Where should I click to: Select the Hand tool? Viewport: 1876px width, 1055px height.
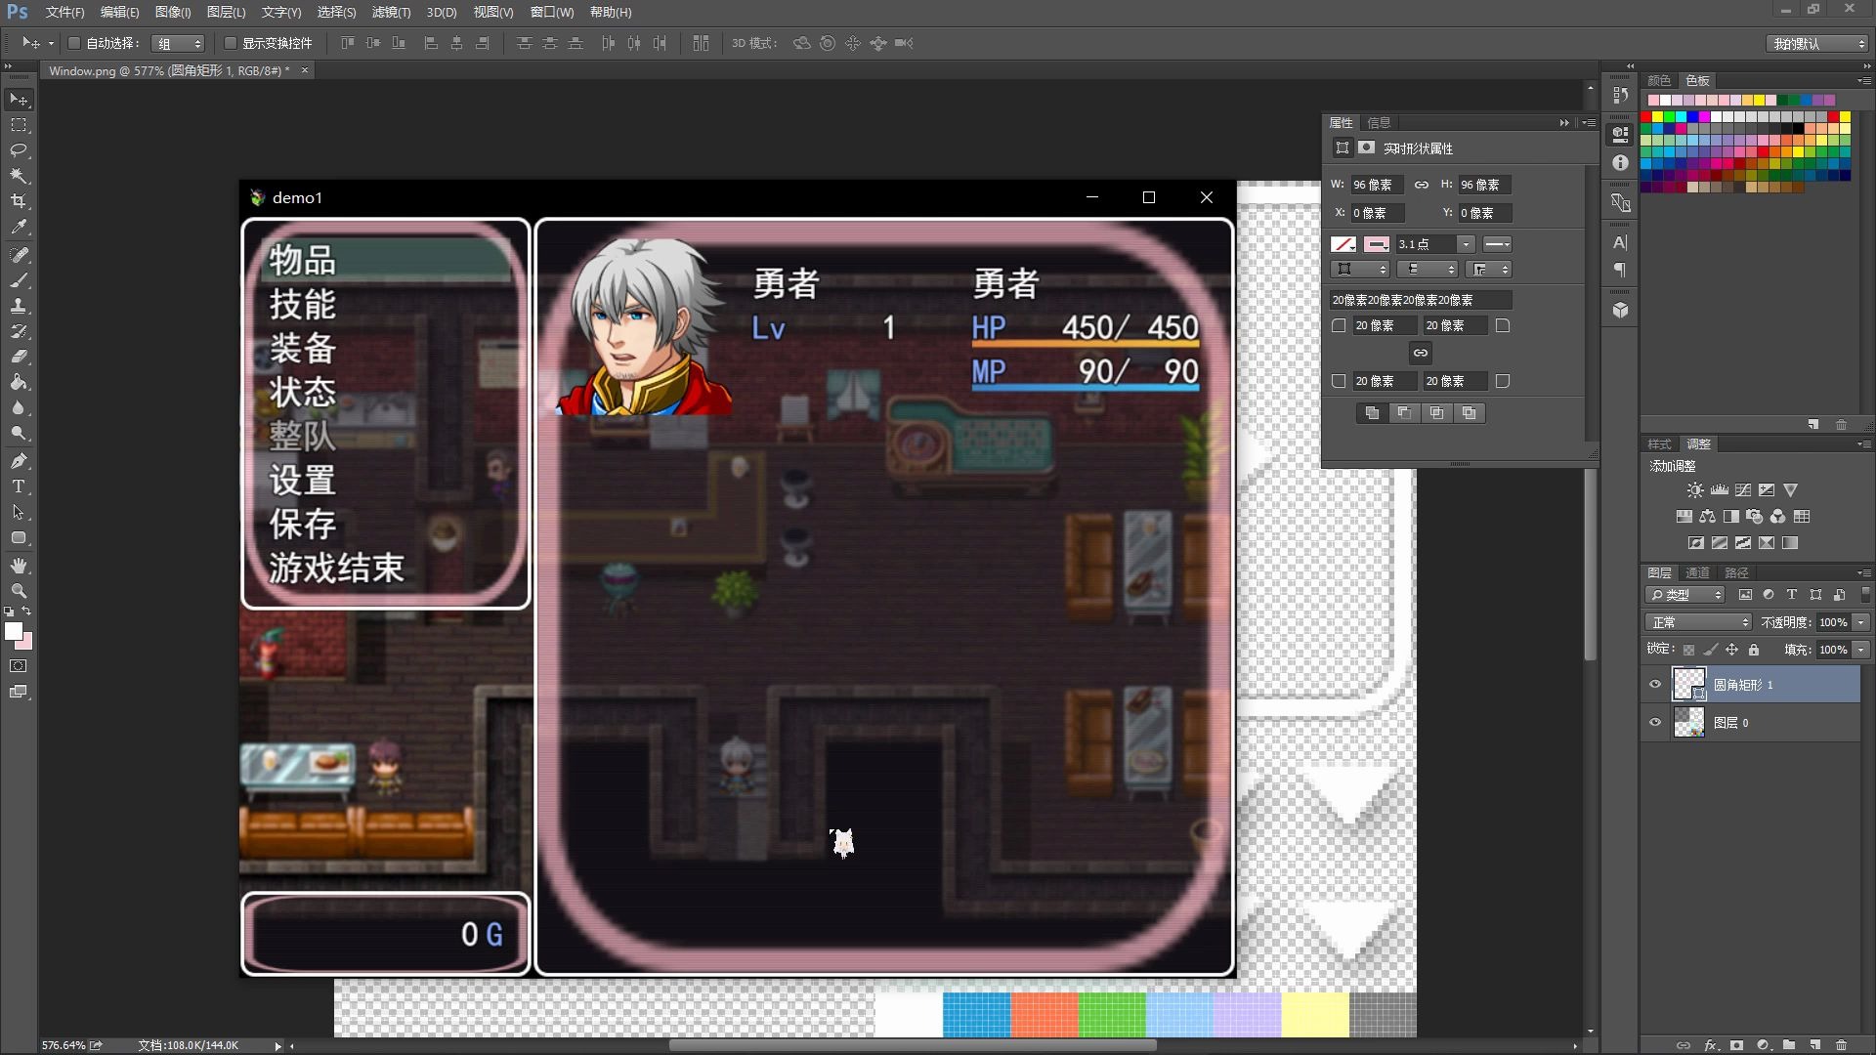coord(19,566)
